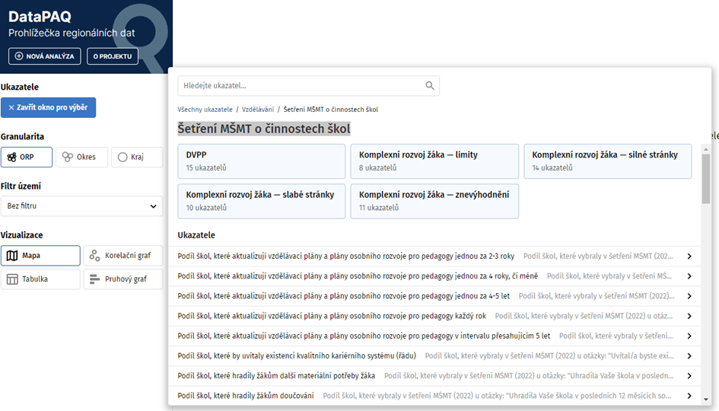The height and width of the screenshot is (411, 719).
Task: Click the plus icon in Nová analýza
Action: (17, 56)
